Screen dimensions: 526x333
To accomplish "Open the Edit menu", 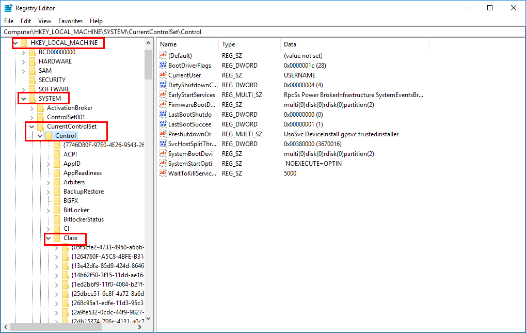I will (x=25, y=21).
